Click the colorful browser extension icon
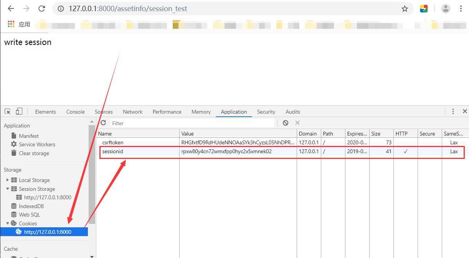Image resolution: width=469 pixels, height=258 pixels. click(424, 8)
